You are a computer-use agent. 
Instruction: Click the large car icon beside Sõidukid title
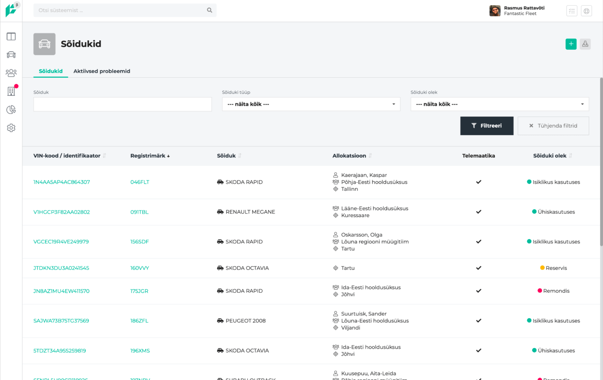(44, 44)
